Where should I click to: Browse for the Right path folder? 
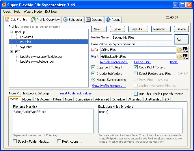(179, 57)
